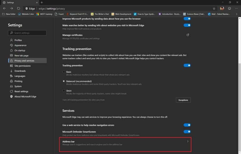This screenshot has height=154, width=241.
Task: Open the New folder bookmark
Action: pyautogui.click(x=9, y=14)
